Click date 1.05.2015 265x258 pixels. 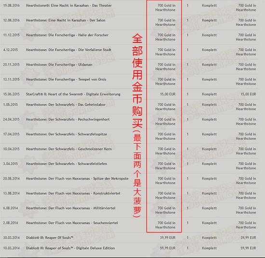tap(11, 105)
